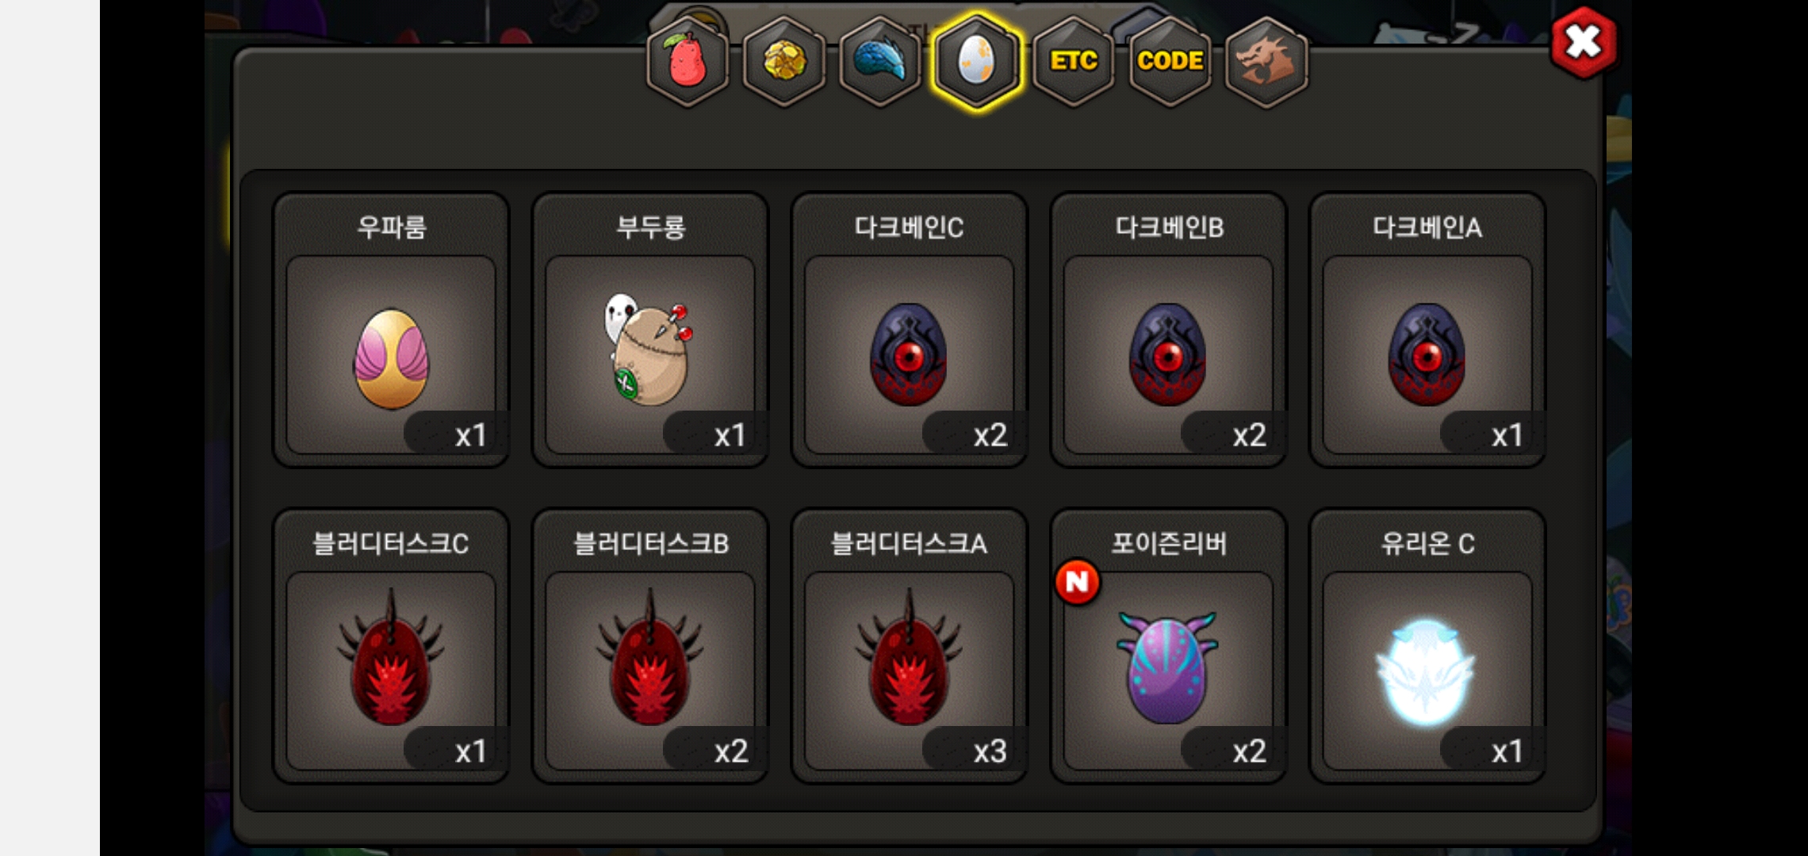Tap the 다크베인A egg slot
The width and height of the screenshot is (1808, 856).
(1427, 330)
